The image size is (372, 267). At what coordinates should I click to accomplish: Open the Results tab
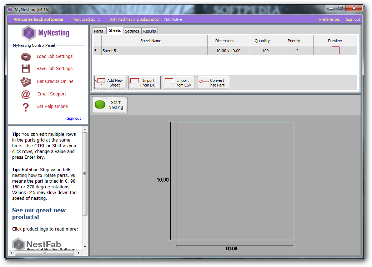pos(150,31)
